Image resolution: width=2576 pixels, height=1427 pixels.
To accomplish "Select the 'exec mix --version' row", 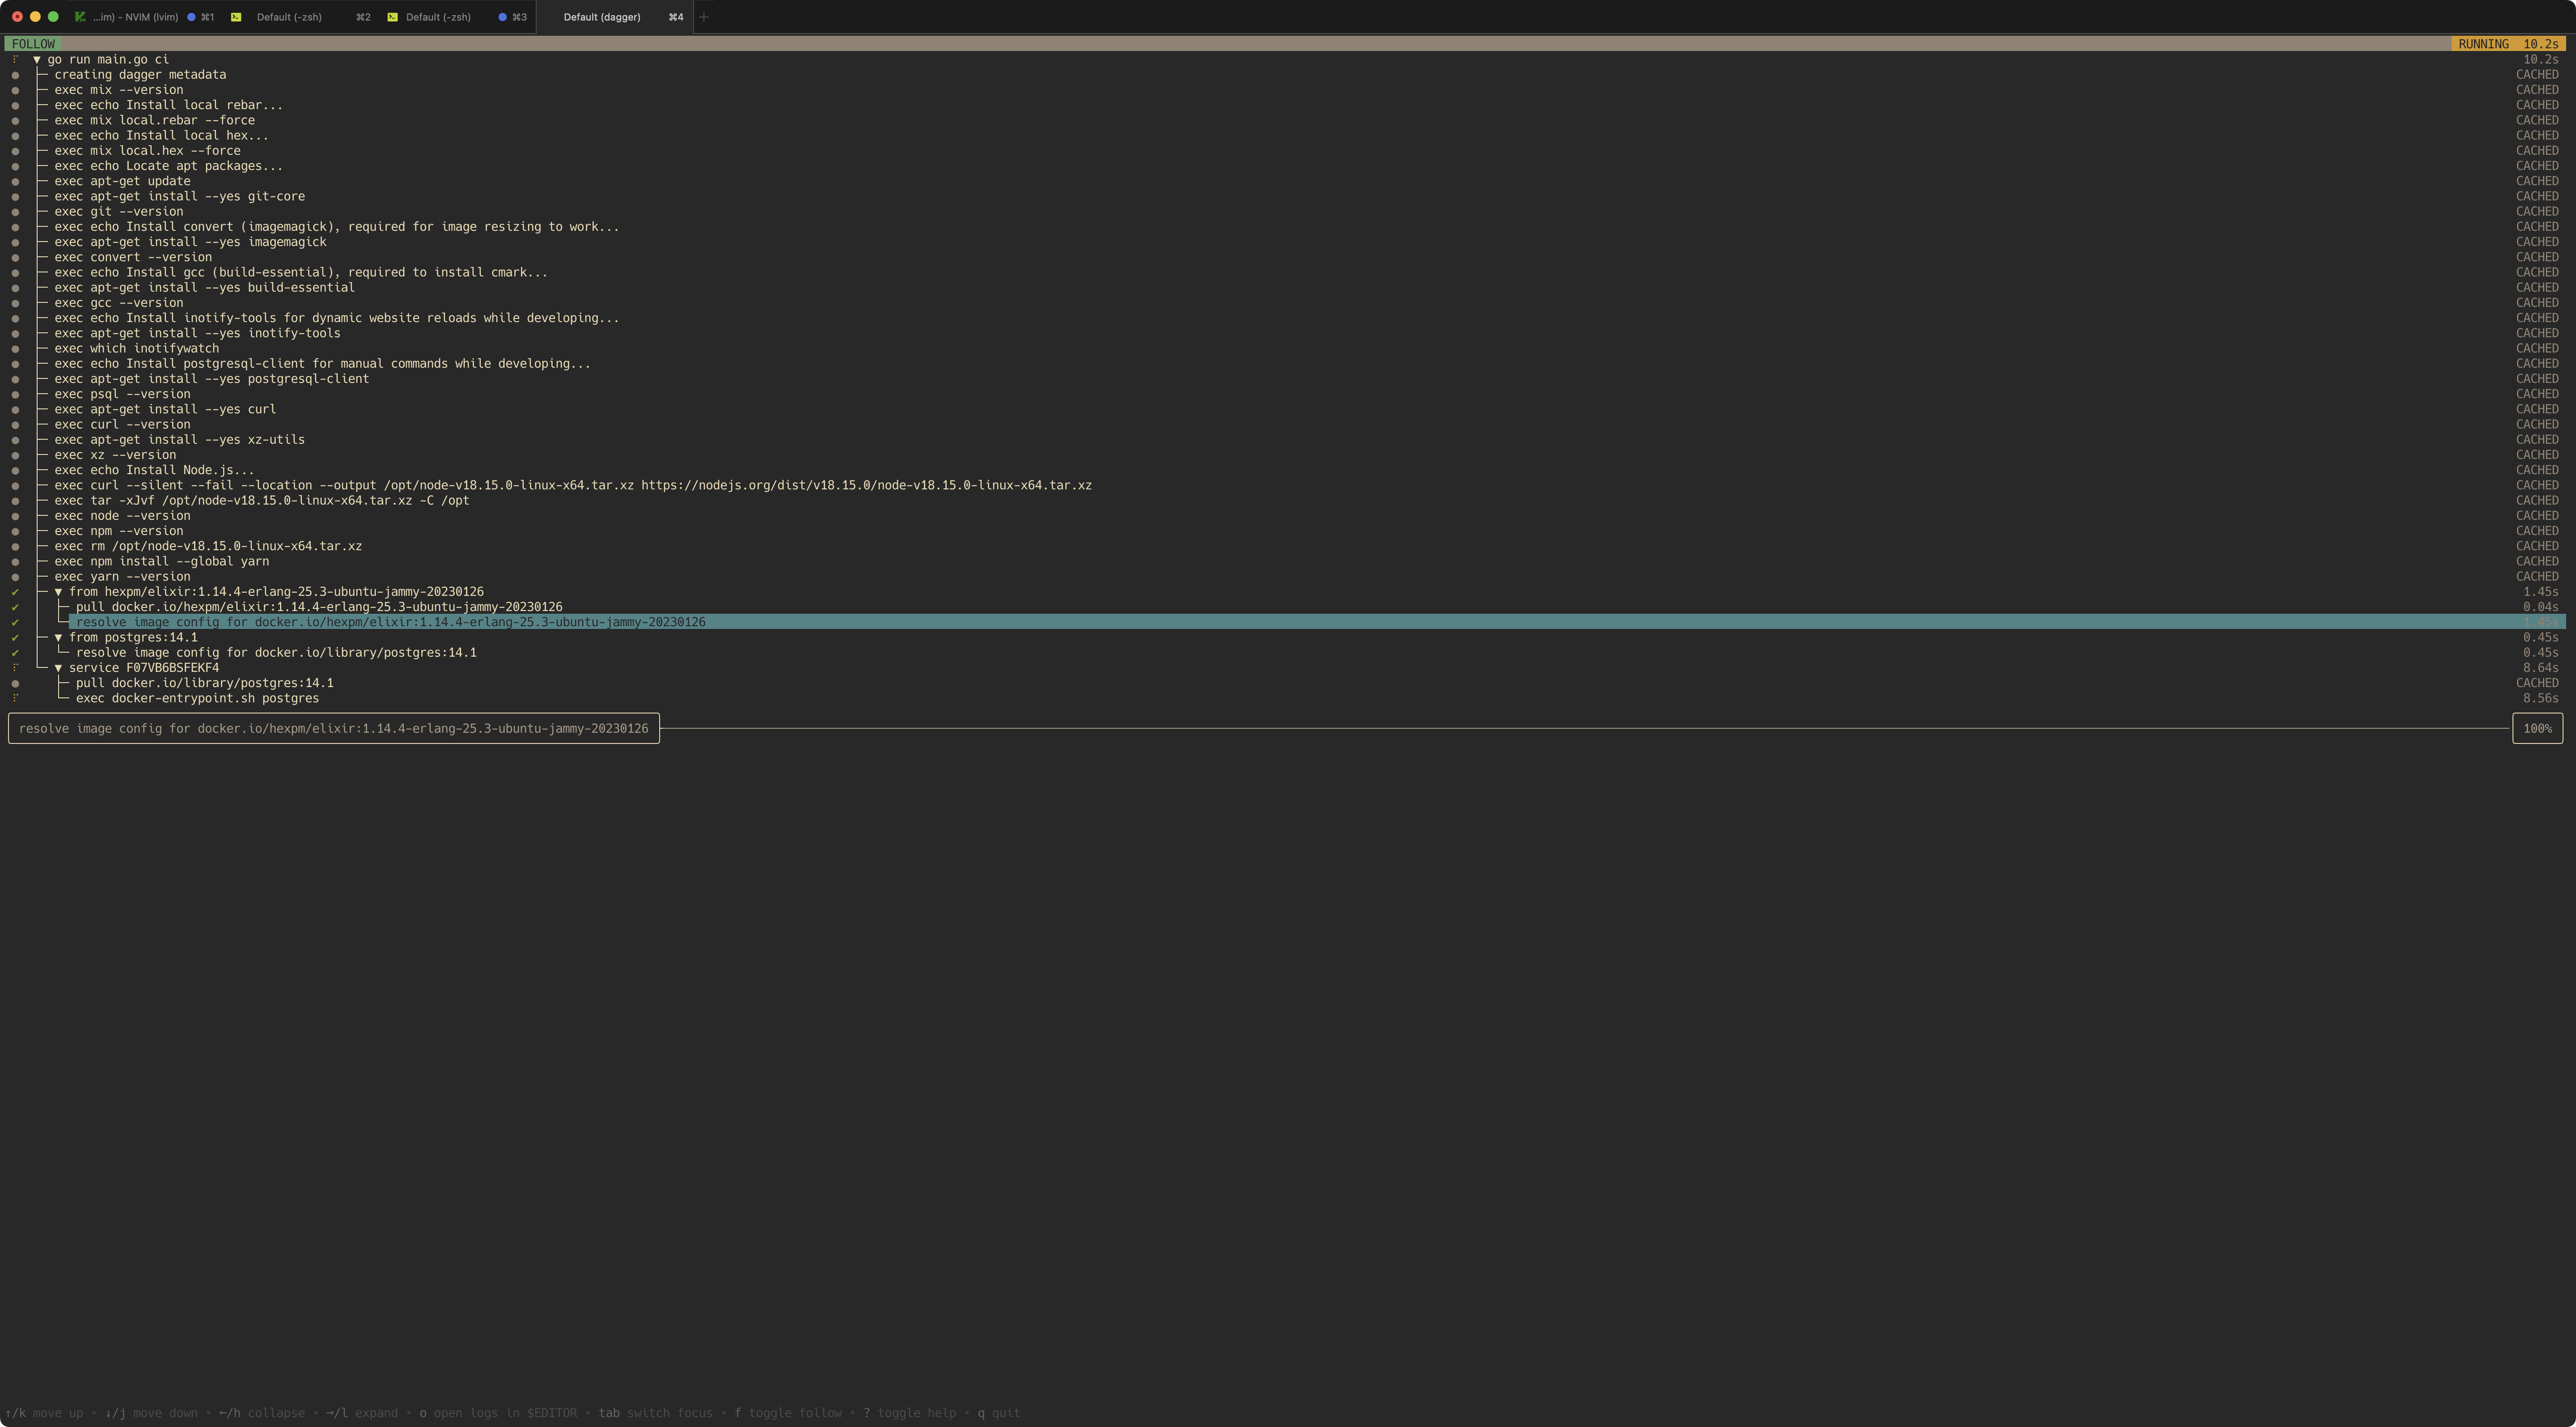I will click(x=1285, y=90).
